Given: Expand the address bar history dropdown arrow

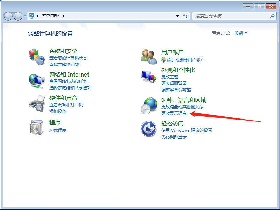Looking at the screenshot, I should pyautogui.click(x=178, y=16).
